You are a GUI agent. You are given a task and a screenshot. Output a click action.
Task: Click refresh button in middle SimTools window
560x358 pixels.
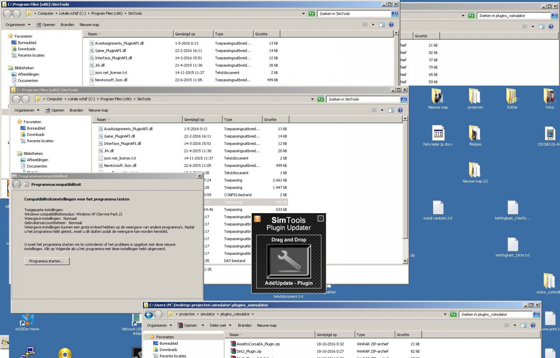click(321, 99)
